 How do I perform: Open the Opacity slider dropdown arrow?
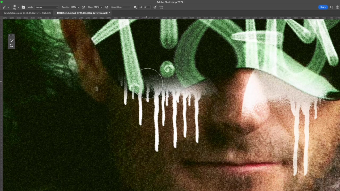point(78,7)
